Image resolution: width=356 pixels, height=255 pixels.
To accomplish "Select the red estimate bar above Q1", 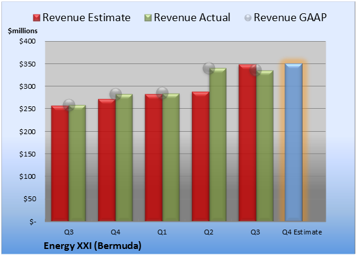I will click(154, 158).
